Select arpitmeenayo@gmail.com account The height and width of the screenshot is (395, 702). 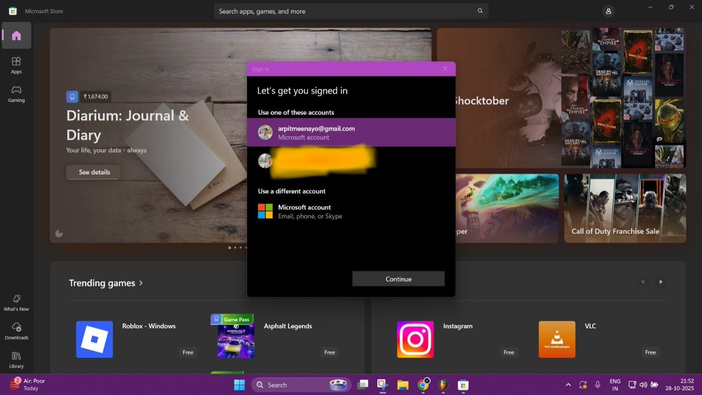pos(351,132)
